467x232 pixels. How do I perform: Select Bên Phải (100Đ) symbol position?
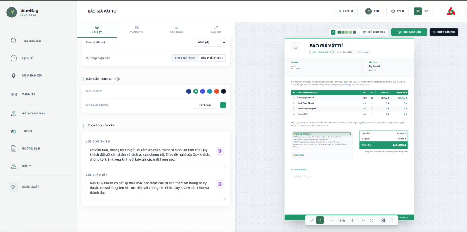[212, 58]
